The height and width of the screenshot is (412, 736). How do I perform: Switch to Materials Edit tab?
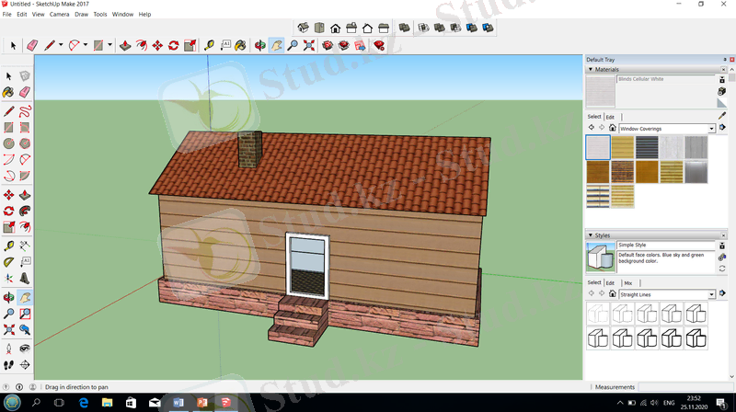[x=610, y=117]
